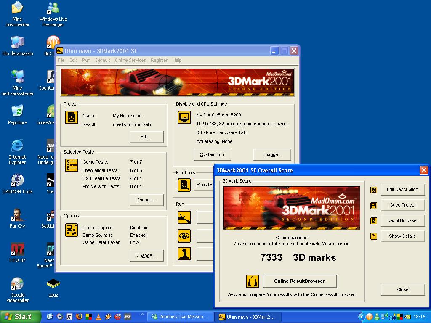Click the Online ResultBrowser button
Viewport: 431px width, 323px height.
click(300, 281)
